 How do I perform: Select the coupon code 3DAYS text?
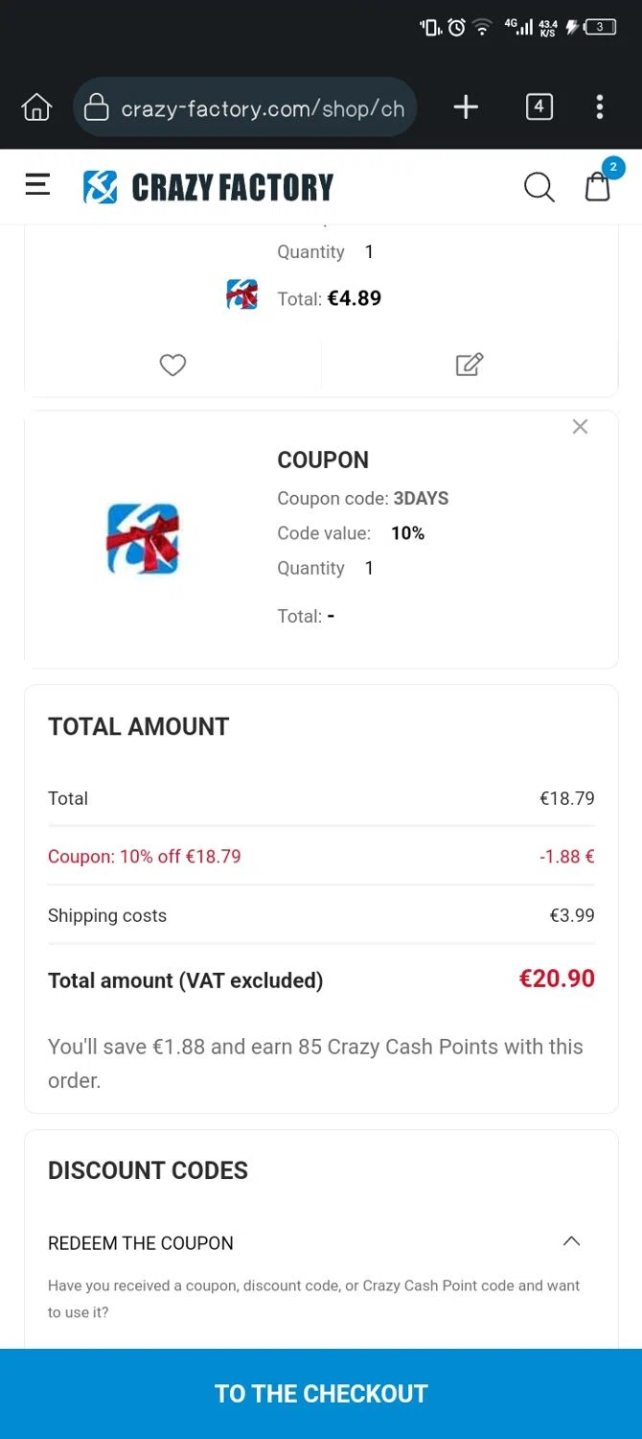click(x=421, y=498)
